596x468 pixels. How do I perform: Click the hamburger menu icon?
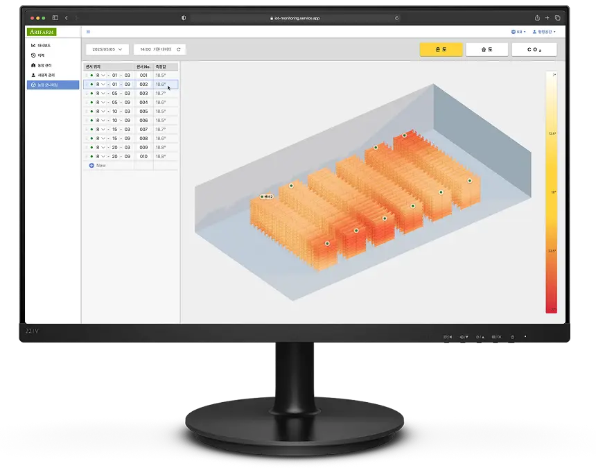click(88, 32)
